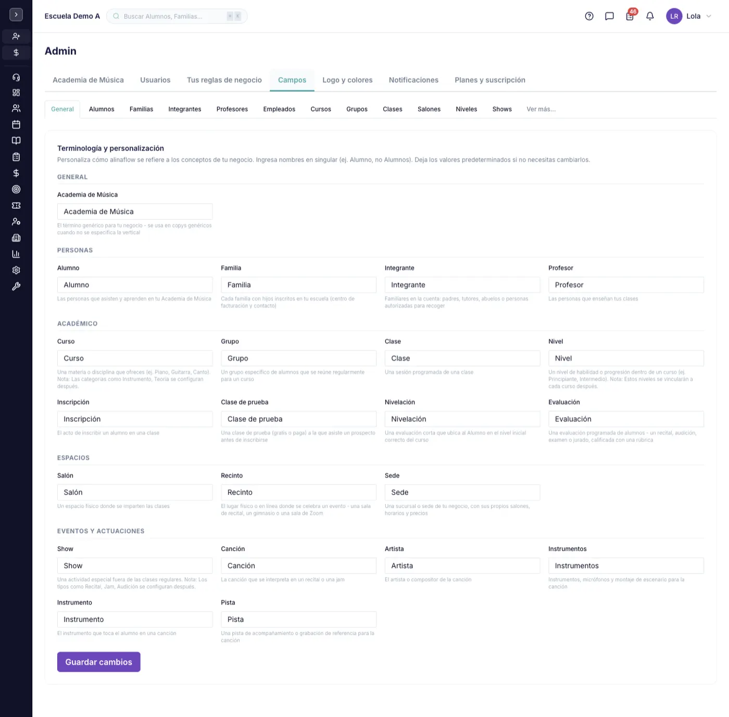Select the General sub-tab
Viewport: 729px width, 717px height.
[62, 109]
